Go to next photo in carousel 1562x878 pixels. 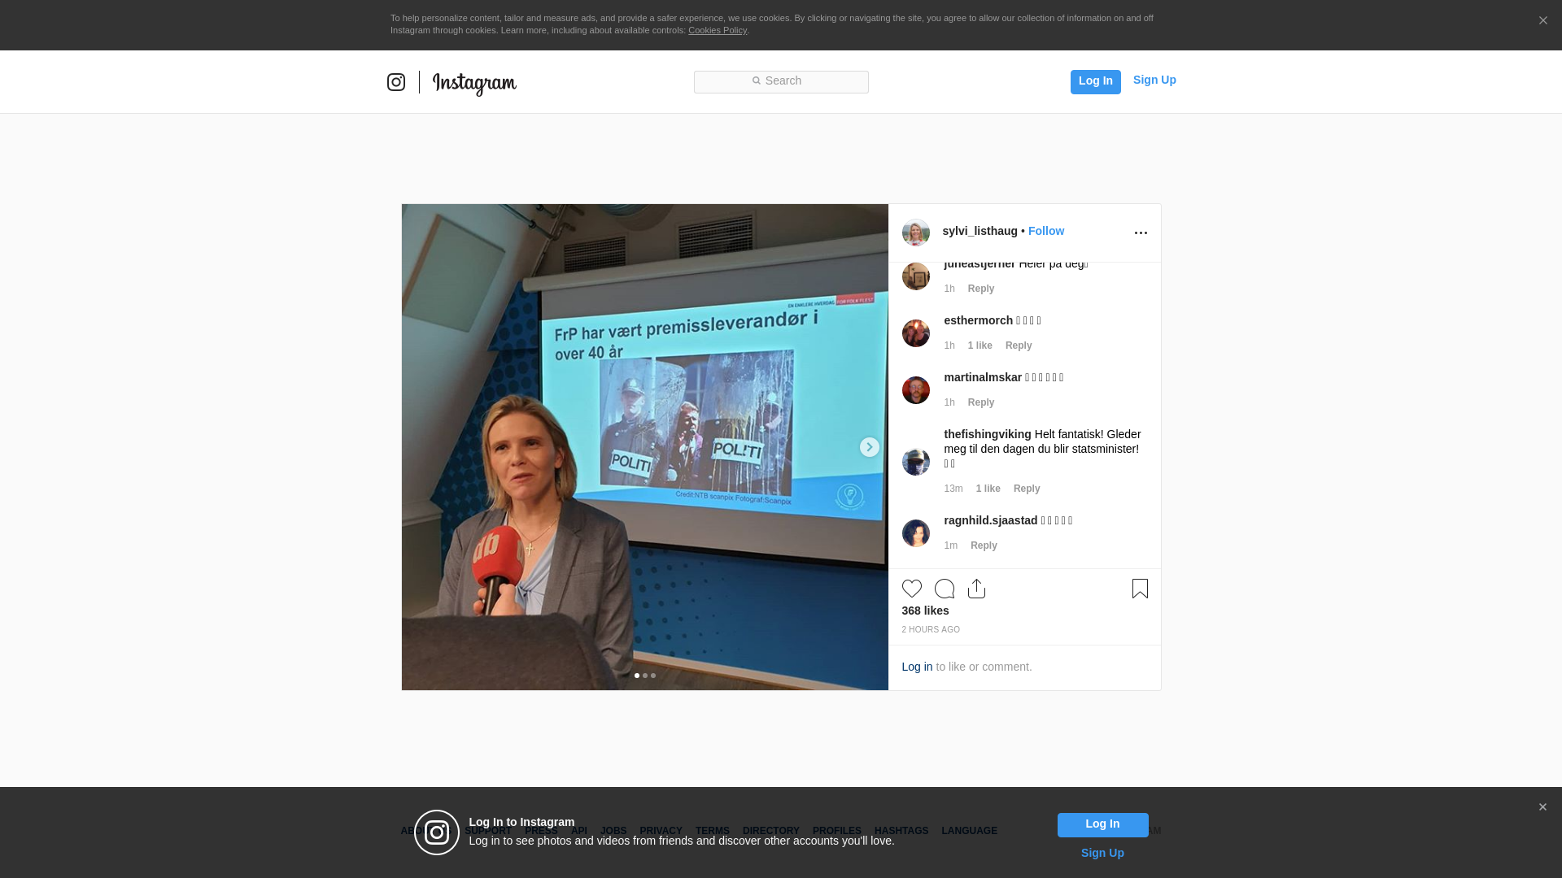pyautogui.click(x=870, y=447)
